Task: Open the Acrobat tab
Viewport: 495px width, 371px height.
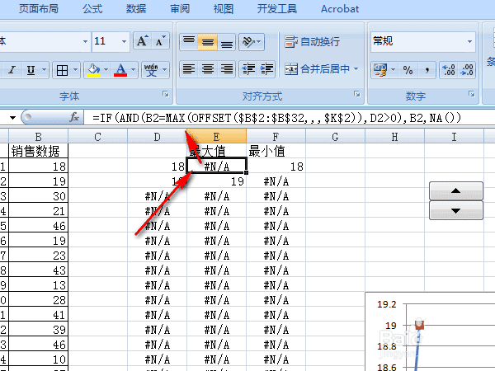Action: tap(340, 9)
